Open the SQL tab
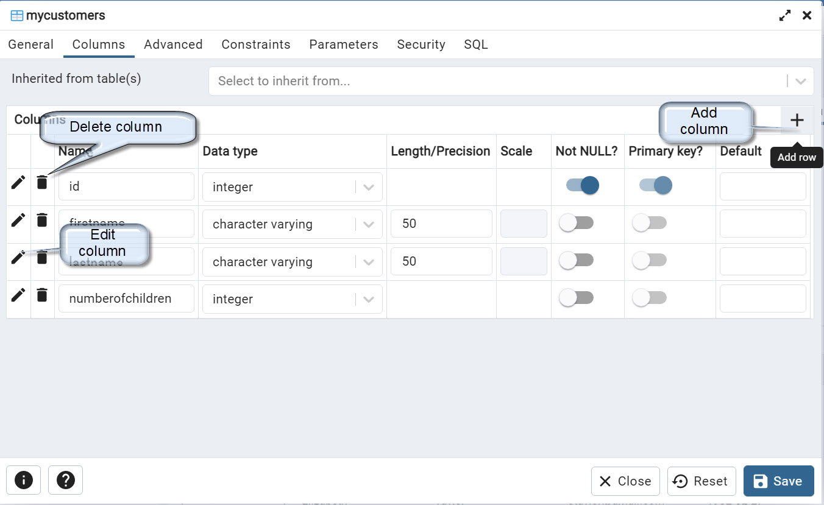824x505 pixels. click(475, 44)
